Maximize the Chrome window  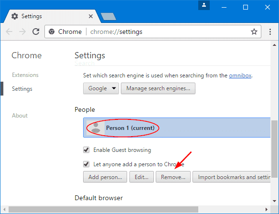pyautogui.click(x=246, y=7)
